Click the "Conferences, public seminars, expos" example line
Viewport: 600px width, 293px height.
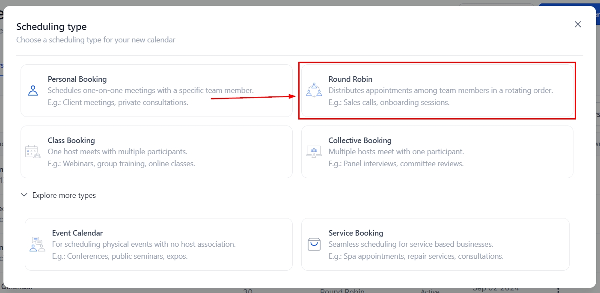click(x=120, y=256)
